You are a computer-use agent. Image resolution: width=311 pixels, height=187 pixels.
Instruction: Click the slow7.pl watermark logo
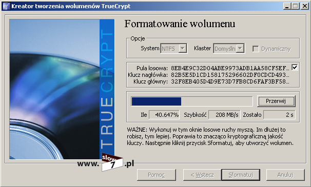pyautogui.click(x=106, y=163)
